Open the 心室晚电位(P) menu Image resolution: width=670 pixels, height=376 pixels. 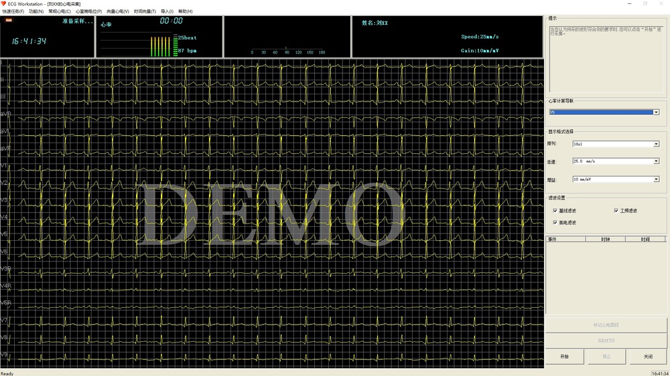click(x=88, y=11)
